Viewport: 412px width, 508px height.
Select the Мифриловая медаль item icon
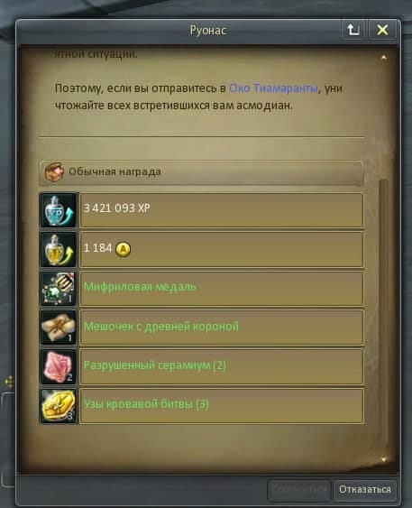(59, 289)
